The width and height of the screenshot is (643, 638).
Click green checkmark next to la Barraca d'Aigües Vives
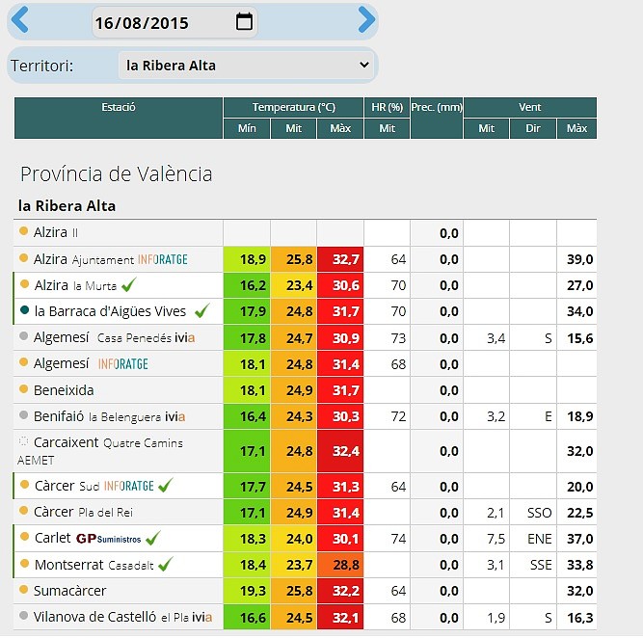point(202,310)
